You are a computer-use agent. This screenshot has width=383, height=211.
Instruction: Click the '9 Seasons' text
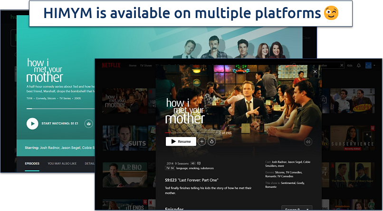182,164
